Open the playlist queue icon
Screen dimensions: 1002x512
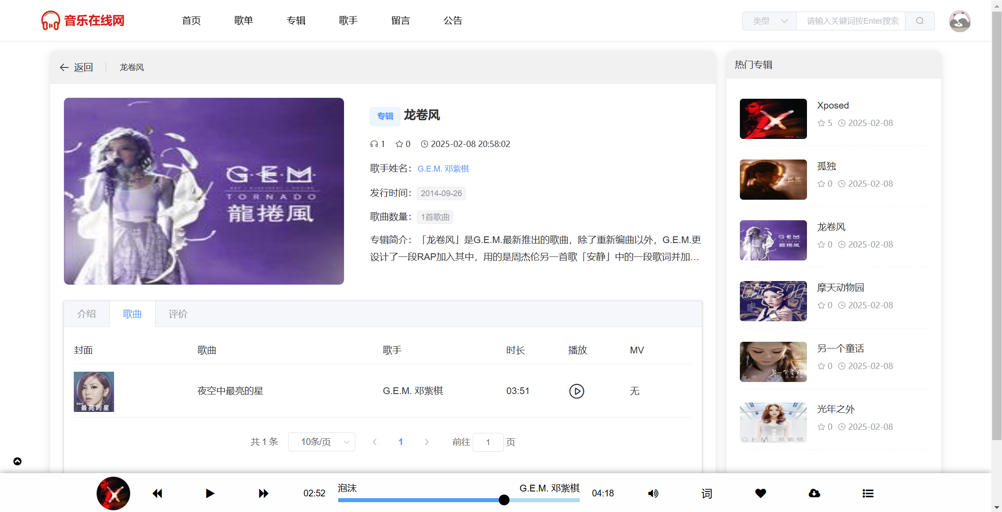click(868, 493)
